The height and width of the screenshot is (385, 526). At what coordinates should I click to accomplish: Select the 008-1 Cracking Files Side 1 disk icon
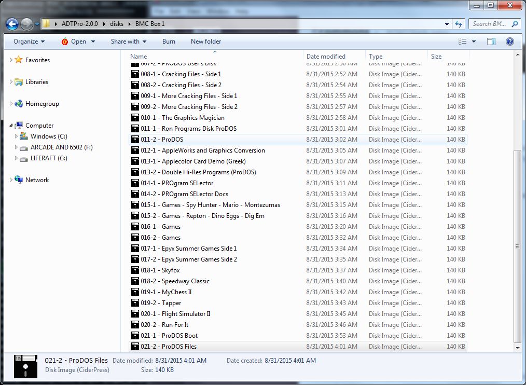click(135, 74)
